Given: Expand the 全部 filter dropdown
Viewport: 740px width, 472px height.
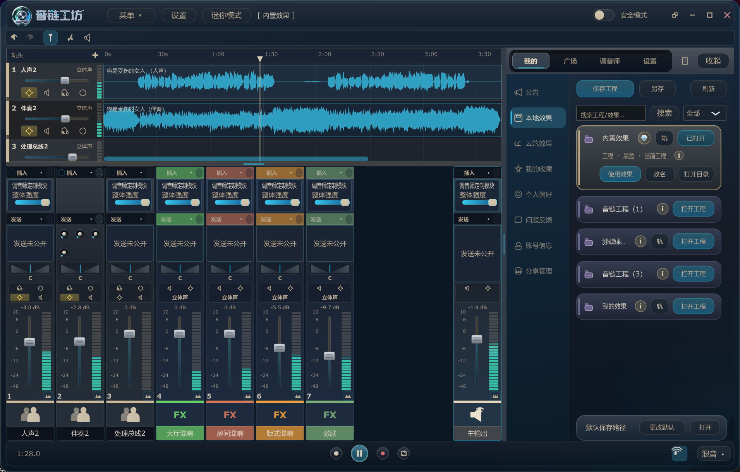Looking at the screenshot, I should pos(704,113).
